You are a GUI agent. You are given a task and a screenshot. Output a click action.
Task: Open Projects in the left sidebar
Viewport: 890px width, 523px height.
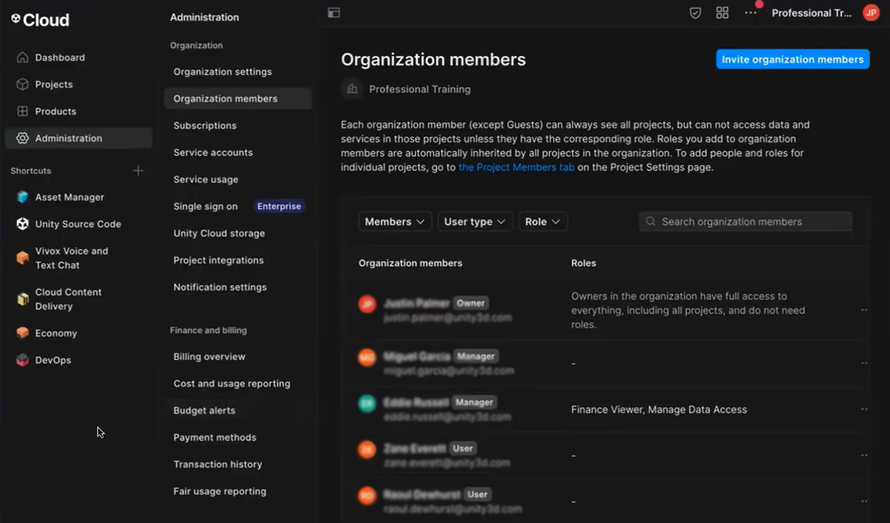(54, 84)
